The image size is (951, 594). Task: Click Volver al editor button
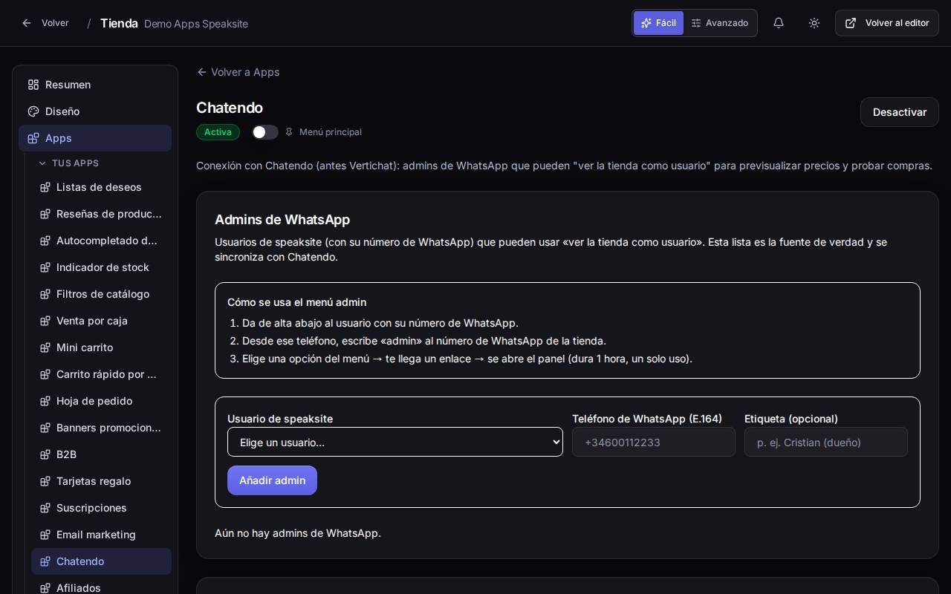pyautogui.click(x=887, y=23)
